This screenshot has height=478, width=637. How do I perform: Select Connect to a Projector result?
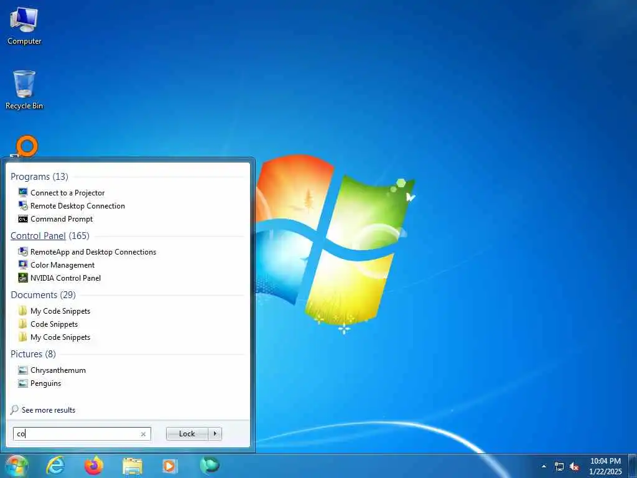point(67,193)
